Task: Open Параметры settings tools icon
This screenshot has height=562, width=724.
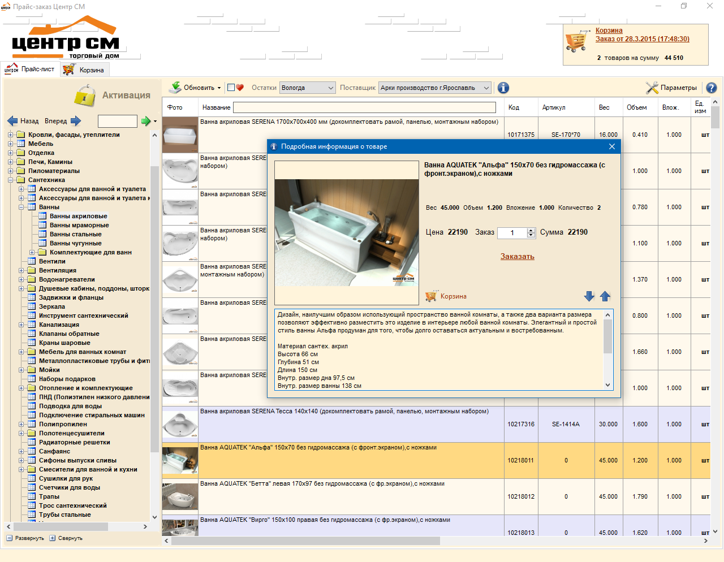Action: 652,88
